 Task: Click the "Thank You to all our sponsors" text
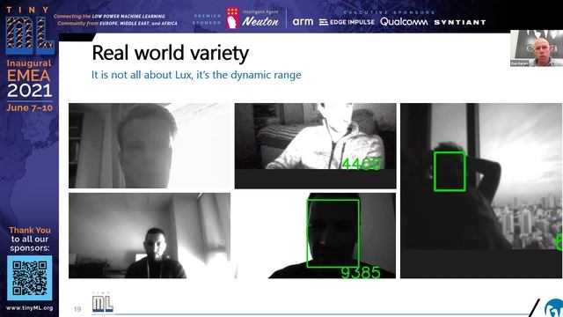click(x=30, y=239)
